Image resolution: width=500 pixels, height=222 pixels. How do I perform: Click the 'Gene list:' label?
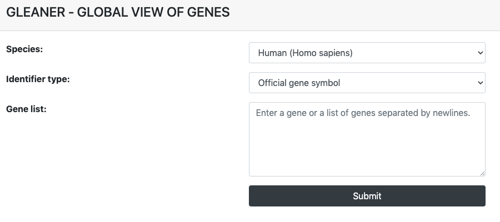(x=26, y=109)
